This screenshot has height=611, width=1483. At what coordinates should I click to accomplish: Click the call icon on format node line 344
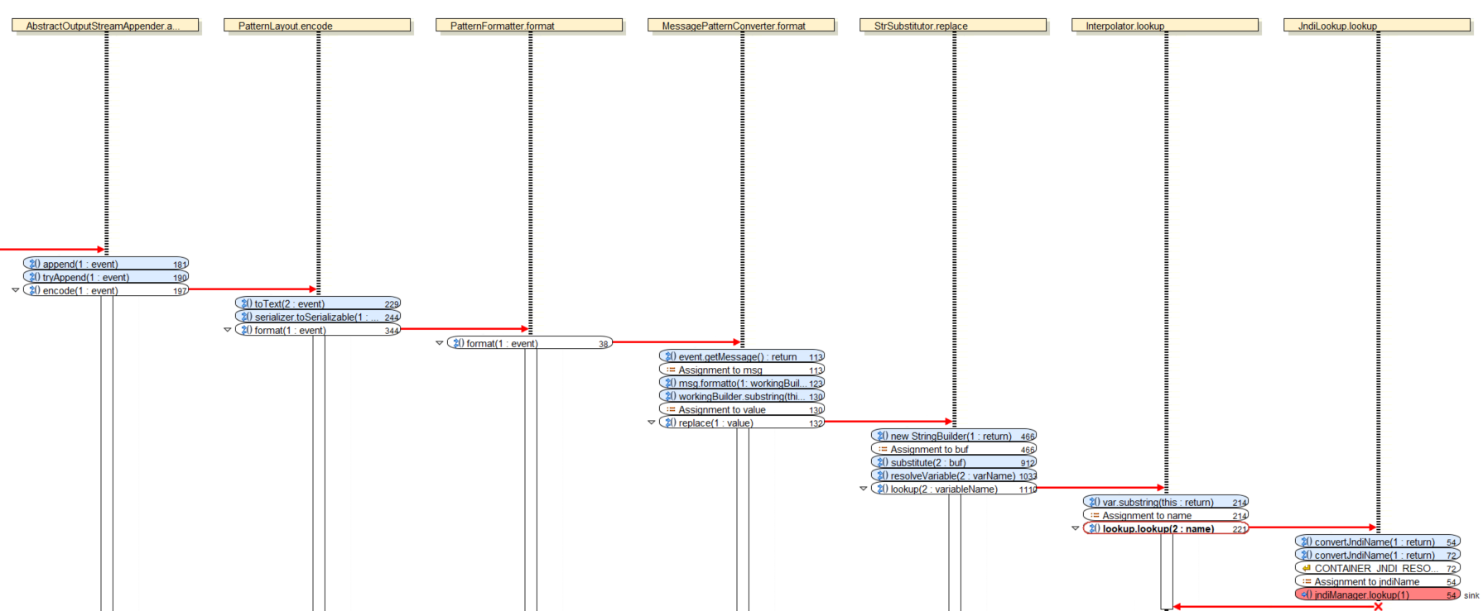pyautogui.click(x=247, y=331)
